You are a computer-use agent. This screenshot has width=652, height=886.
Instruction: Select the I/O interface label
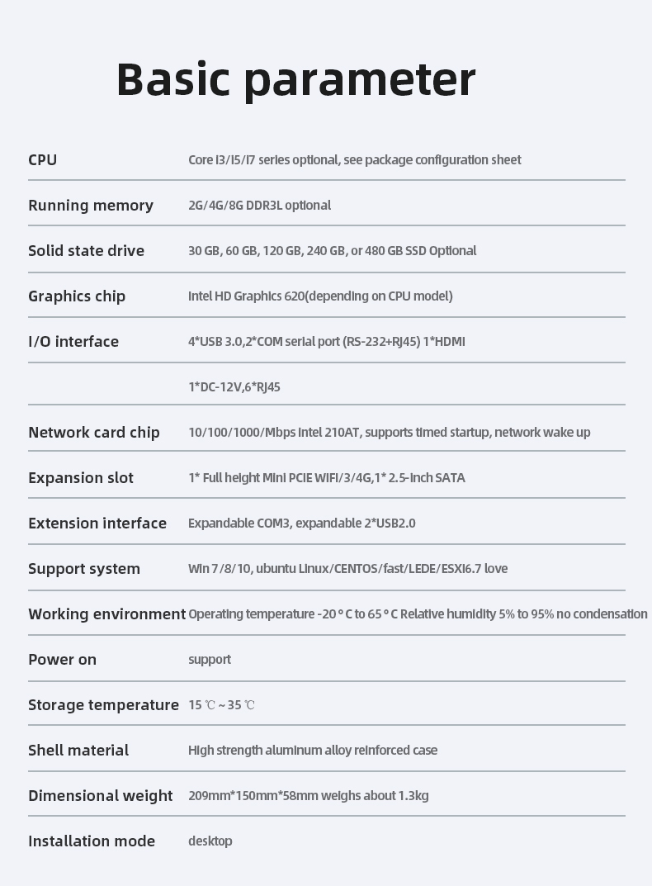[73, 341]
